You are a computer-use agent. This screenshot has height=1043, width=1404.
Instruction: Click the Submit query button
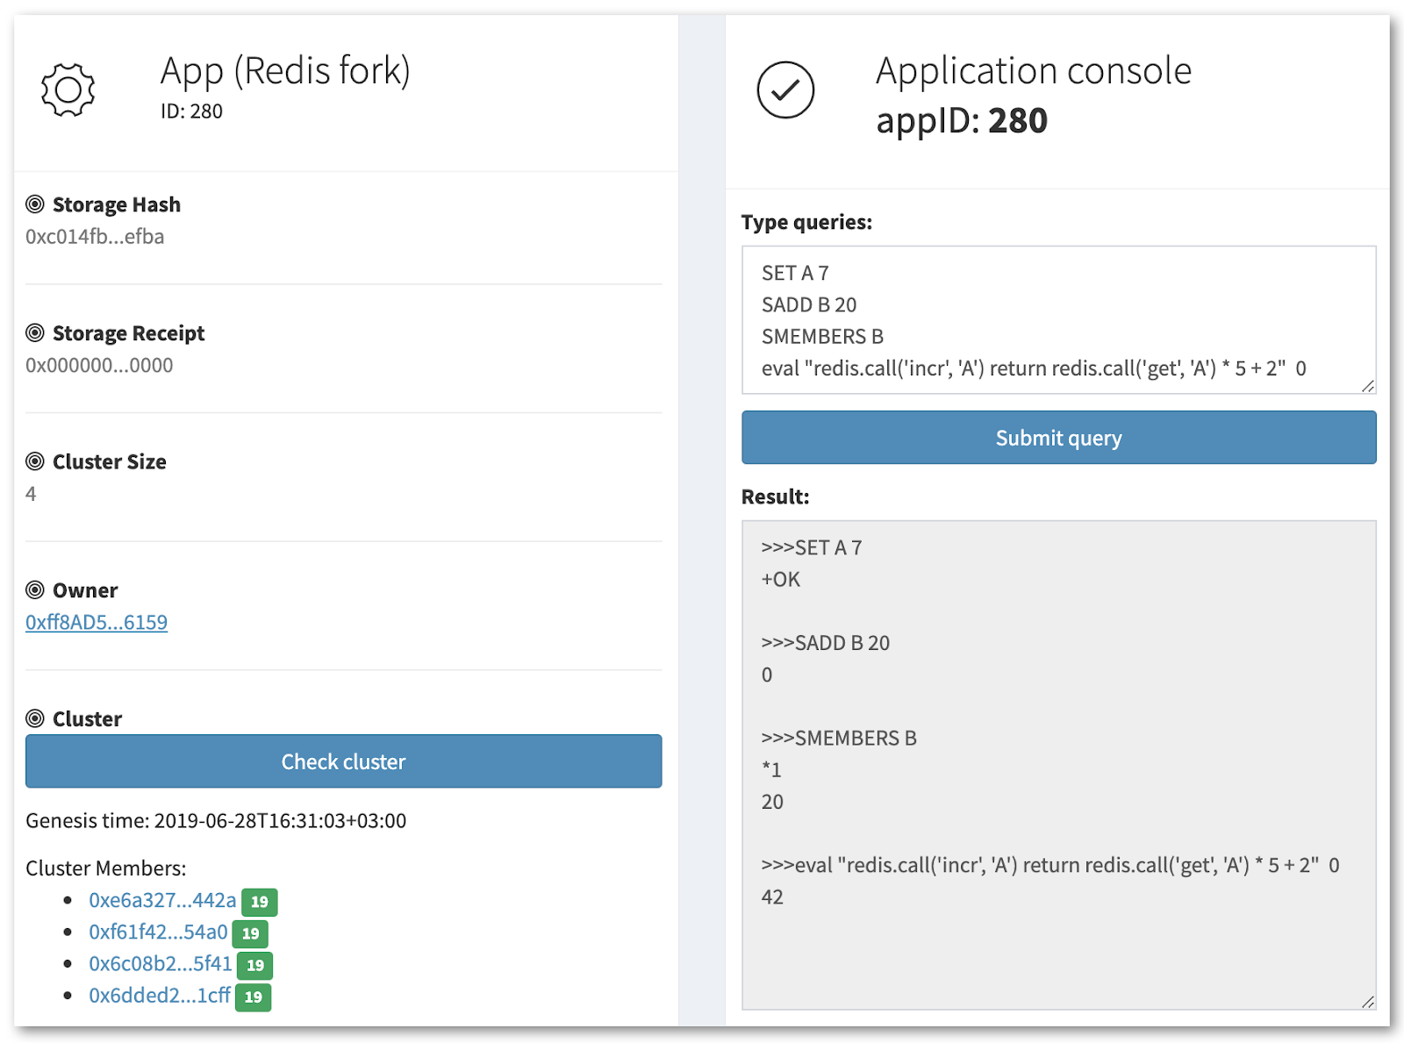click(x=1059, y=438)
